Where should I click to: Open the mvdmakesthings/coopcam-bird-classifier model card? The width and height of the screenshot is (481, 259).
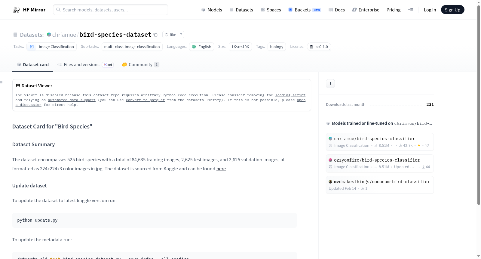[x=380, y=185]
